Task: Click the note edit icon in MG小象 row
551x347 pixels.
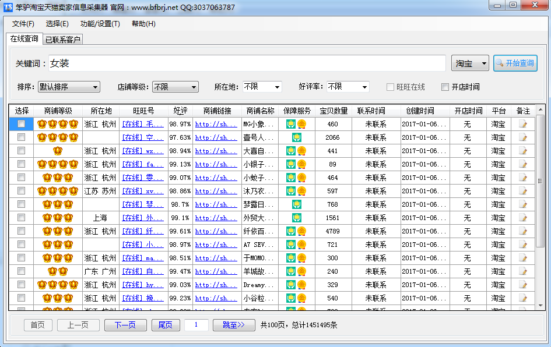Action: tap(523, 124)
